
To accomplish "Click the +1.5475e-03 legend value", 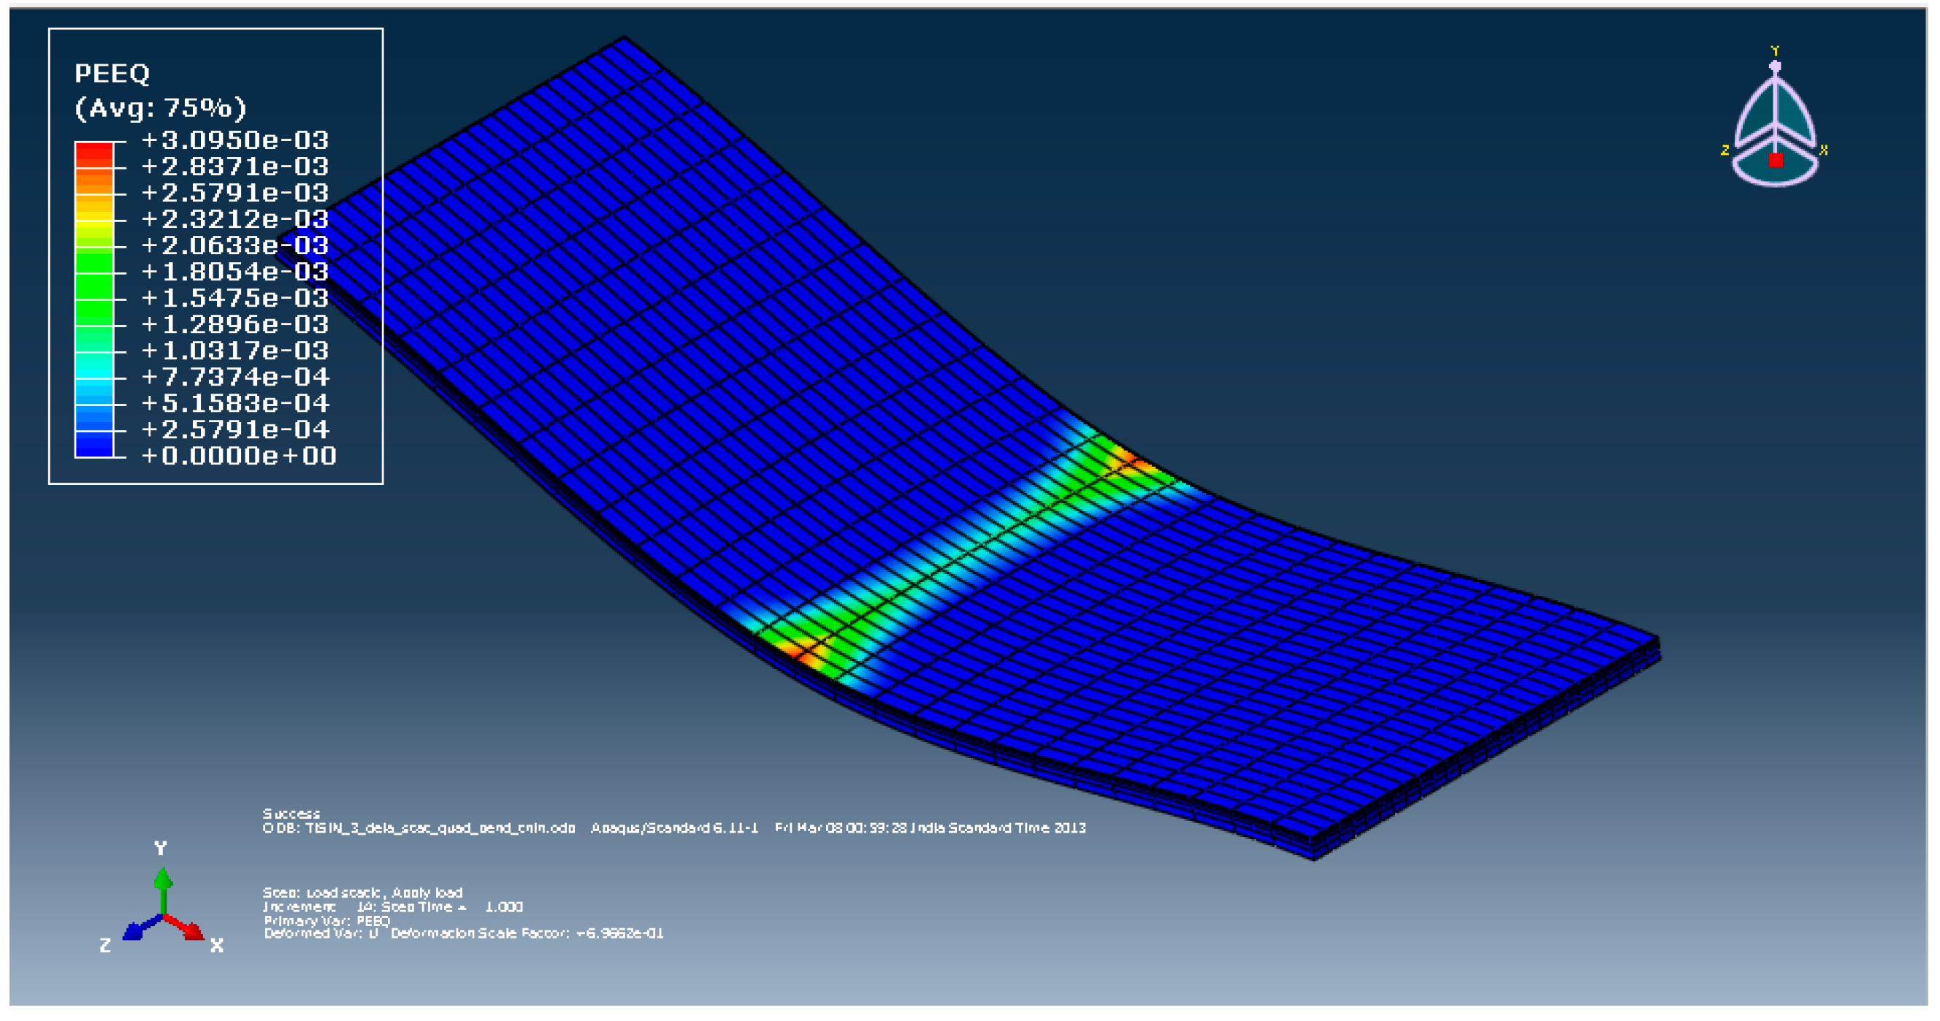I will pyautogui.click(x=235, y=298).
